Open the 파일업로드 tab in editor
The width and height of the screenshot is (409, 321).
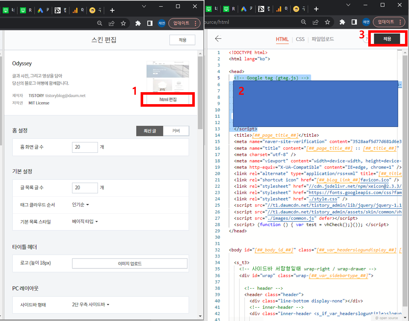coord(323,39)
